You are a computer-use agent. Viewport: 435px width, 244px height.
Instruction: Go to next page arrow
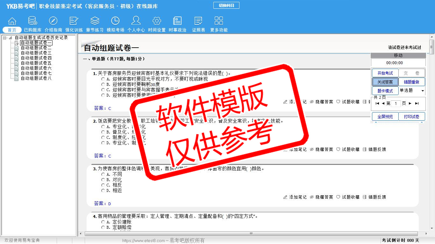pos(410,104)
